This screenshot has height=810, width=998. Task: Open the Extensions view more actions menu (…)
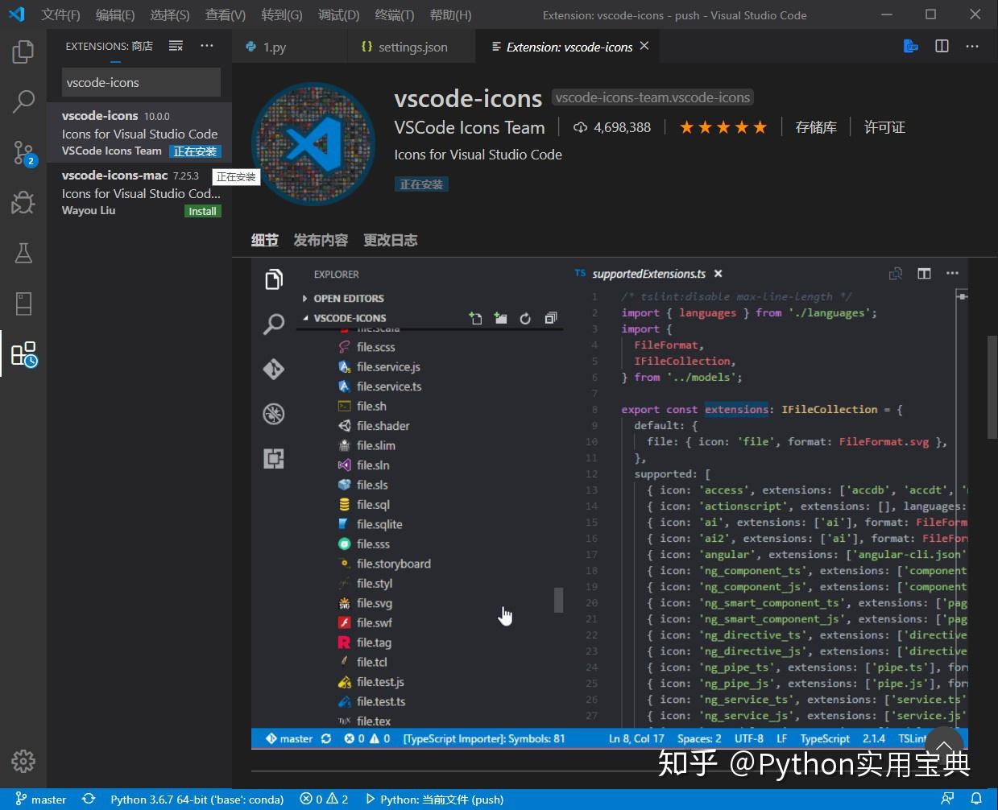(x=206, y=46)
